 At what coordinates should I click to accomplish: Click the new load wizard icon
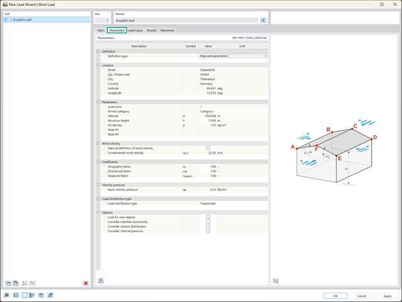(8, 283)
